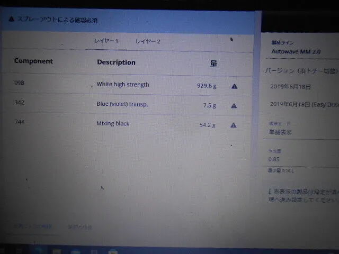Open the レイヤー 2 tab
The width and height of the screenshot is (339, 254).
click(148, 41)
